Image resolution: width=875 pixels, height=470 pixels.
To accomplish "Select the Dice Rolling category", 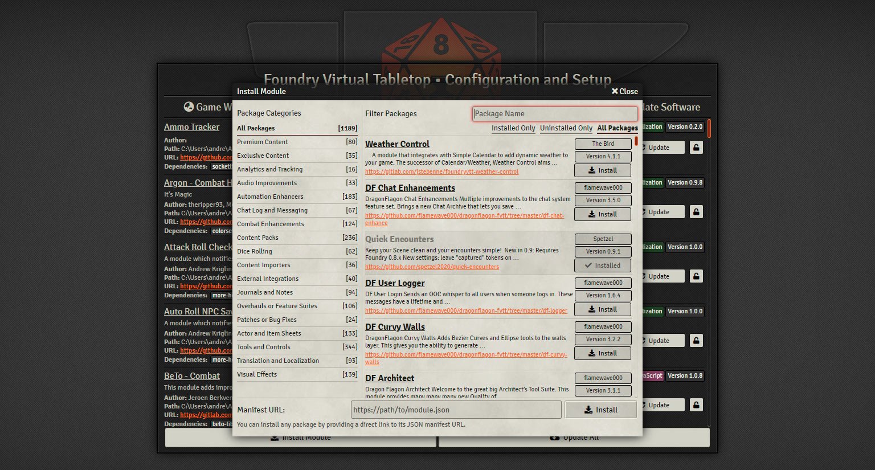I will pyautogui.click(x=255, y=251).
